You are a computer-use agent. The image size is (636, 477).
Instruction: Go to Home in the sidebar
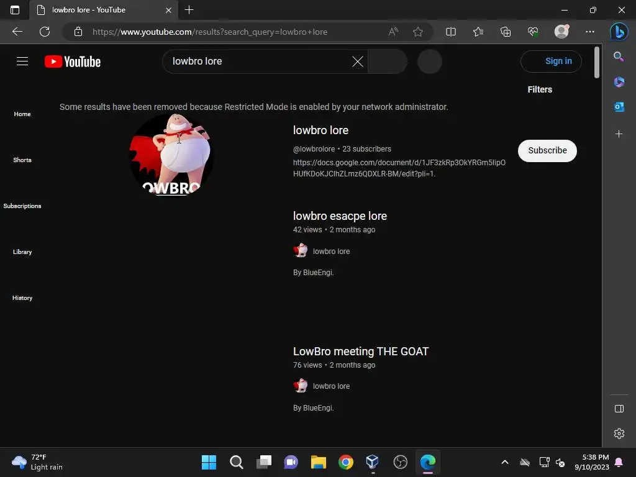click(22, 114)
